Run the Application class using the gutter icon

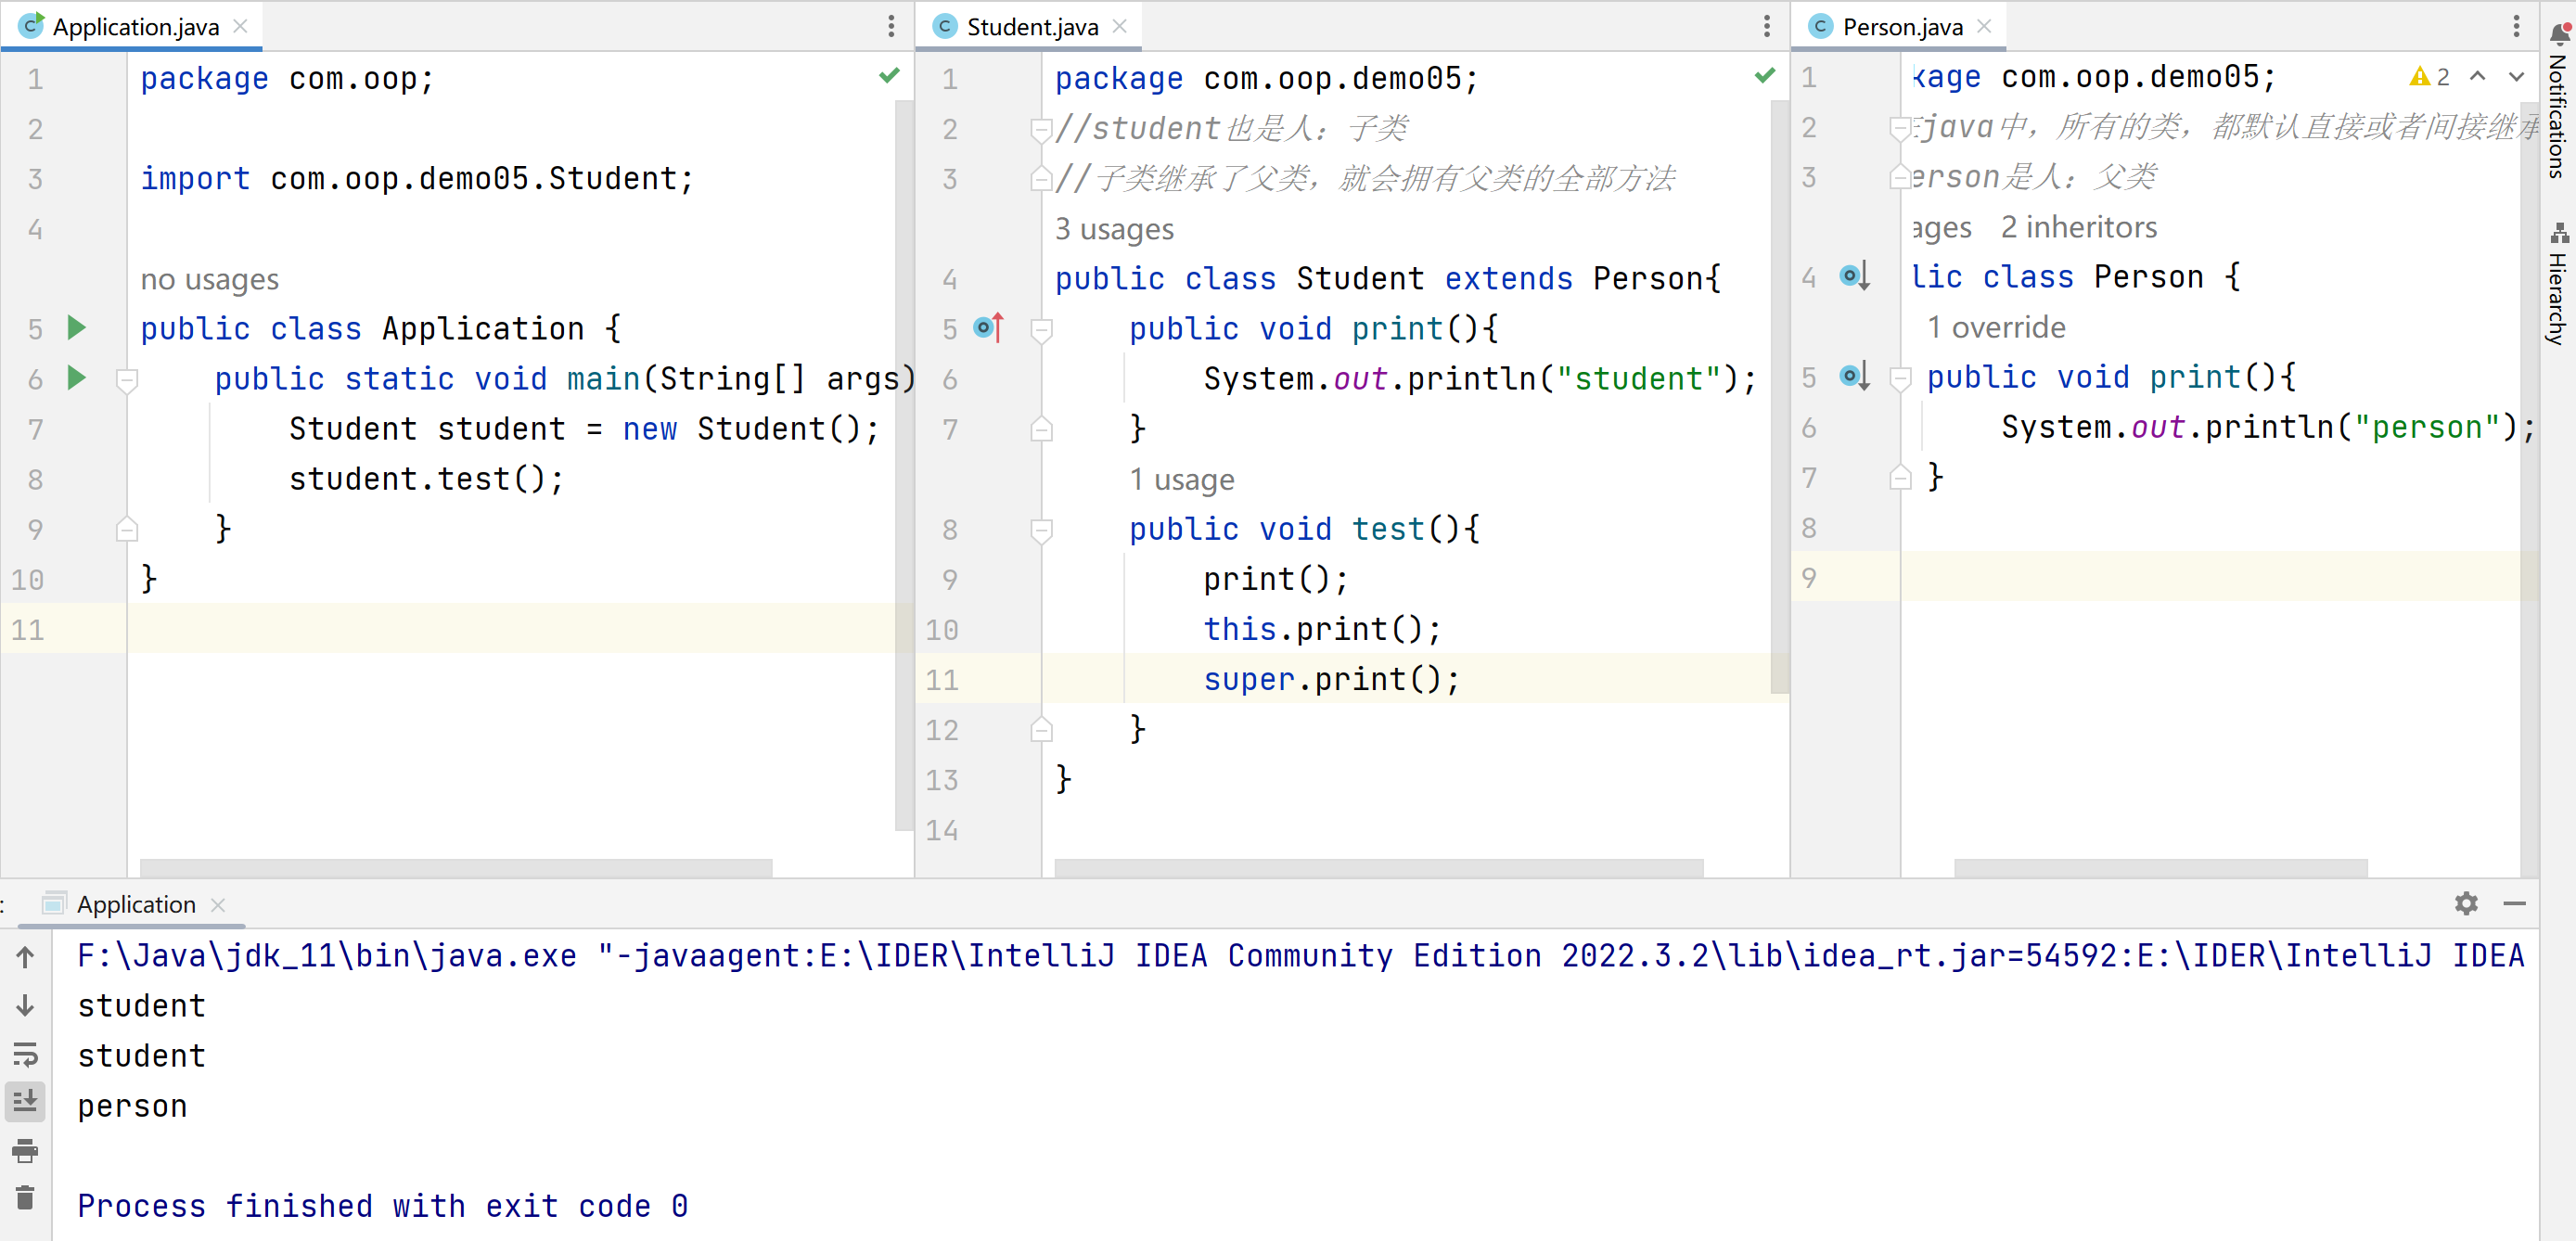pos(76,328)
